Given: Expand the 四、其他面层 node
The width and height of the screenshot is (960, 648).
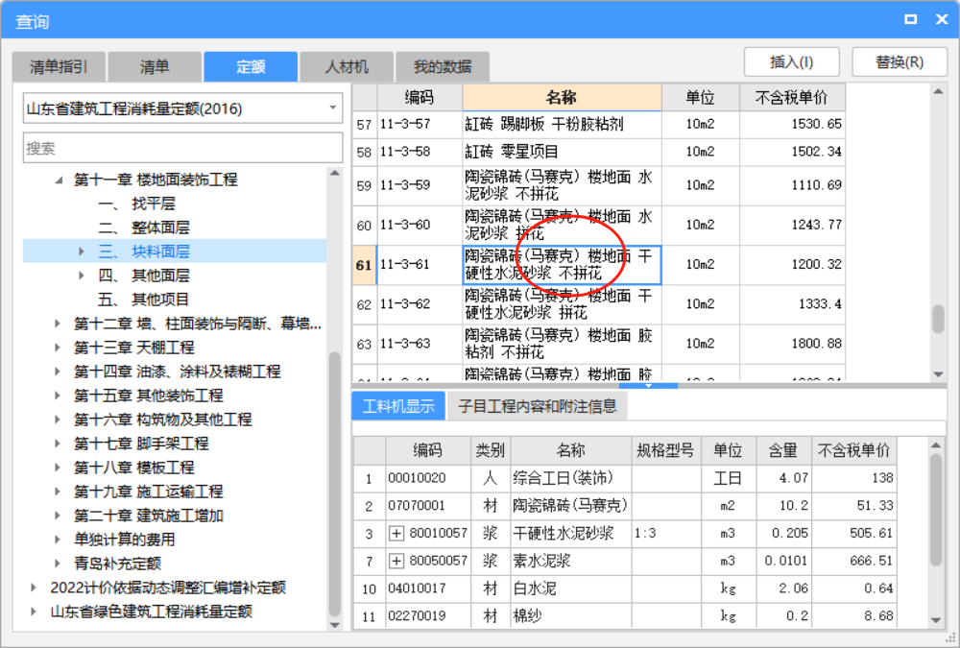Looking at the screenshot, I should pyautogui.click(x=81, y=276).
